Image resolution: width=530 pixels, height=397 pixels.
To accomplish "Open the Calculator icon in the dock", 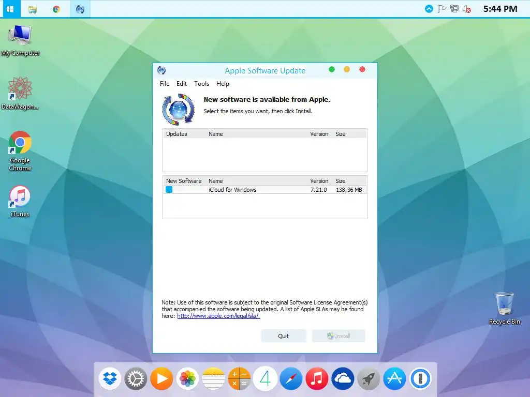I will 239,378.
